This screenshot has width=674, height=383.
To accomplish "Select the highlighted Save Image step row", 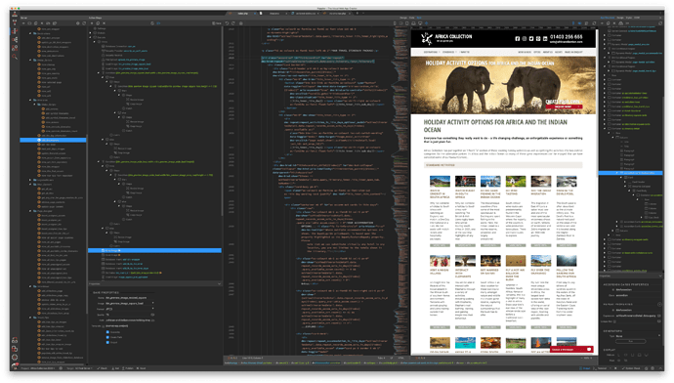I will (x=154, y=250).
